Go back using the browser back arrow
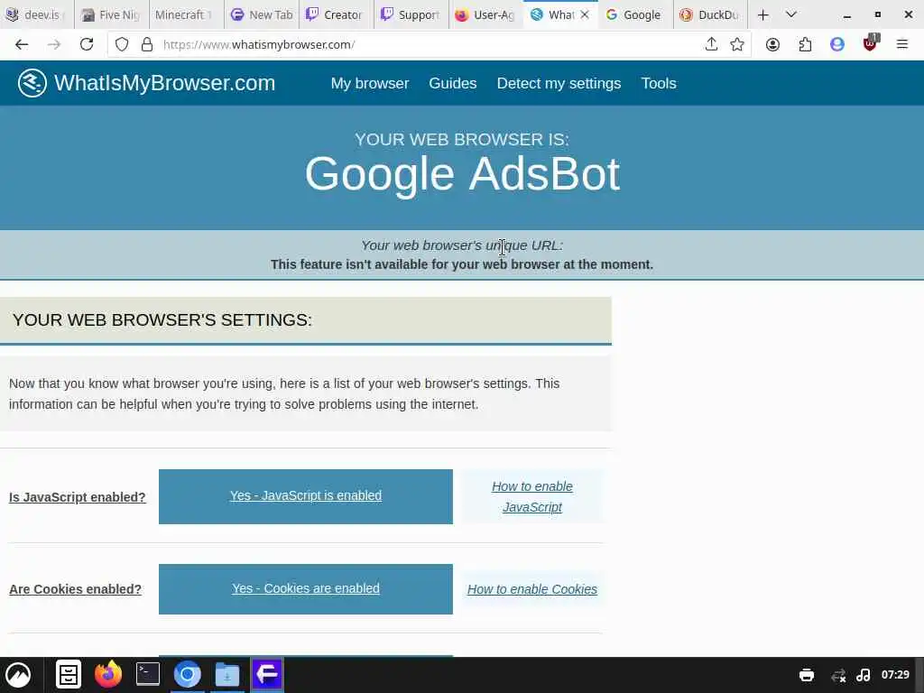Image resolution: width=924 pixels, height=693 pixels. 22,45
